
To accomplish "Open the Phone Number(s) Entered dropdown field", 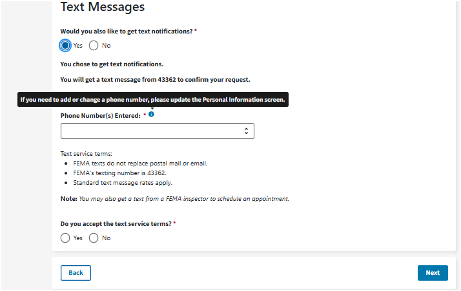I will tap(157, 131).
